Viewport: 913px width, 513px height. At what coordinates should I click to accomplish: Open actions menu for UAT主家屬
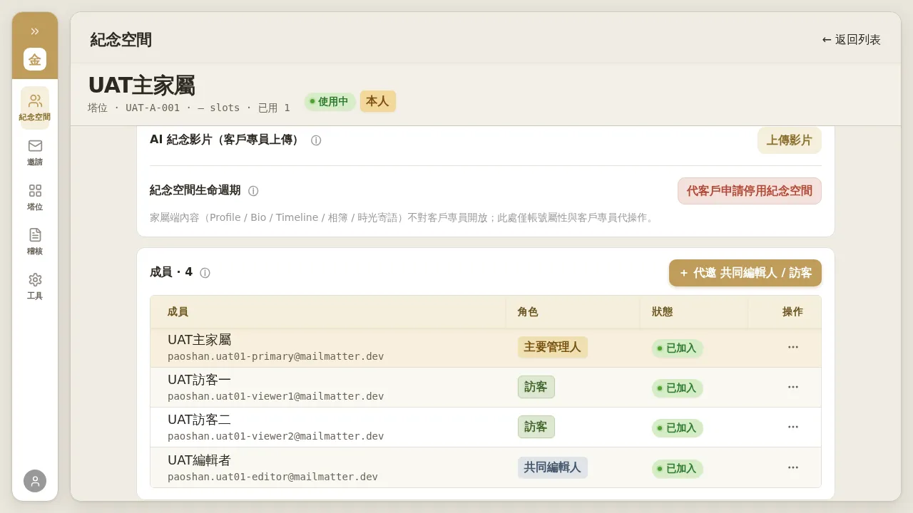coord(793,347)
